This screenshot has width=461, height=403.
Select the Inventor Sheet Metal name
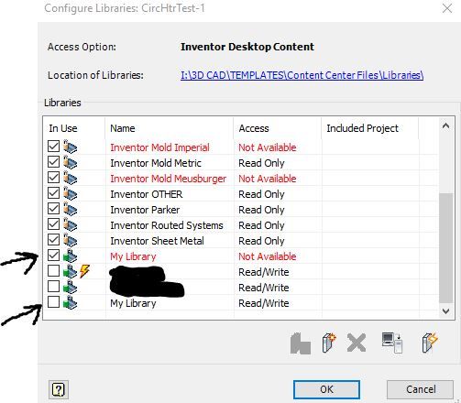click(157, 241)
